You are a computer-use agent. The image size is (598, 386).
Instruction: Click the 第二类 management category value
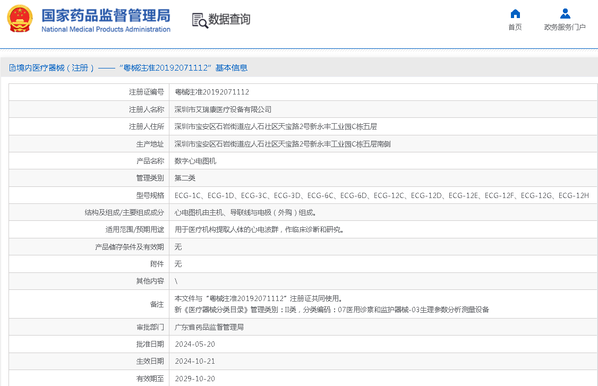(185, 178)
